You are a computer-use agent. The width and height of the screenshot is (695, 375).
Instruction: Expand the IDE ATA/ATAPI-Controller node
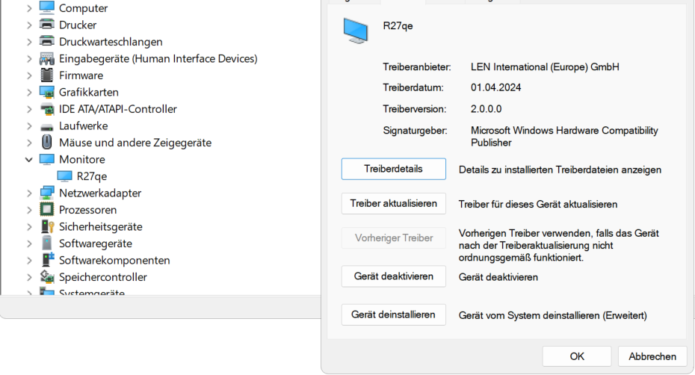[28, 109]
